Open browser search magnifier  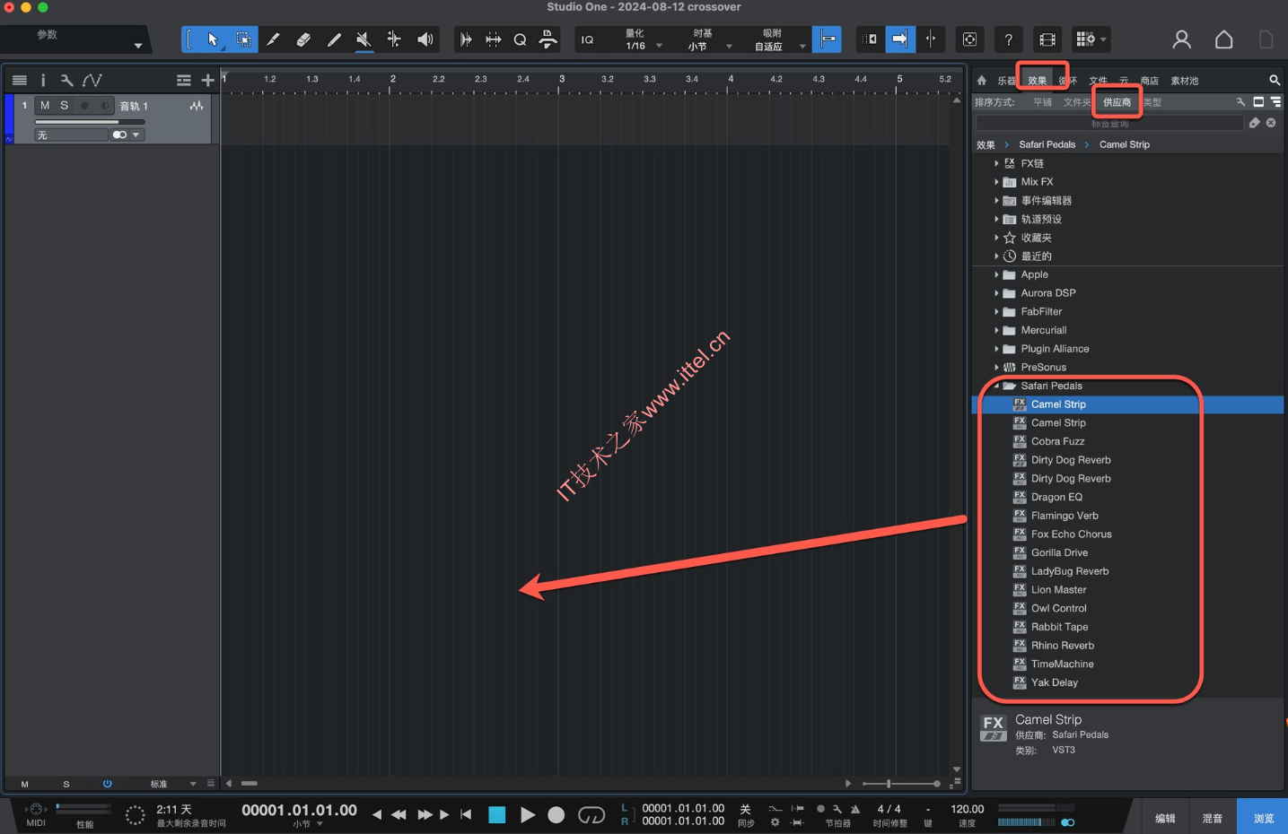pyautogui.click(x=1275, y=80)
